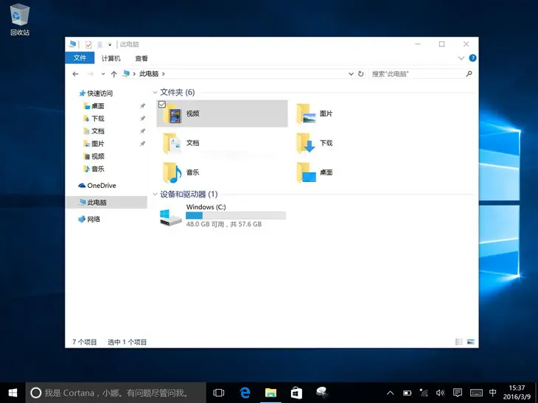Open OneDrive in the navigation pane

[x=97, y=186]
